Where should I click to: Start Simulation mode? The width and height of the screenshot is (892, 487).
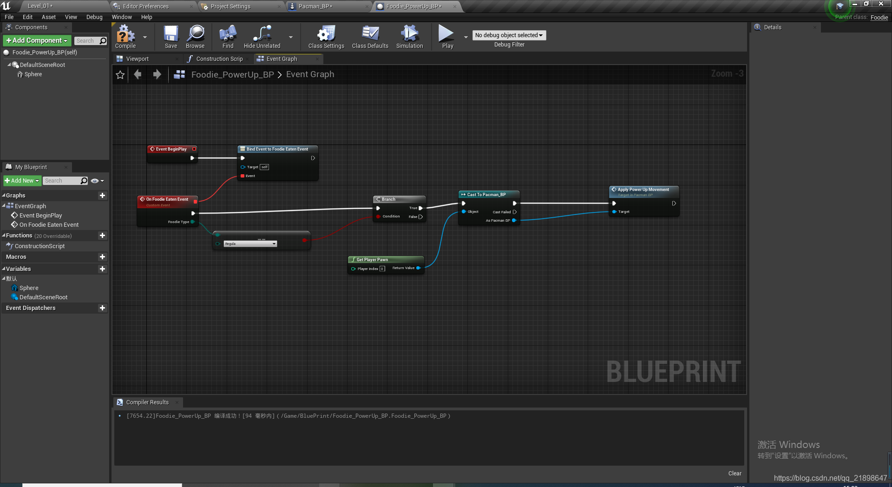point(409,37)
